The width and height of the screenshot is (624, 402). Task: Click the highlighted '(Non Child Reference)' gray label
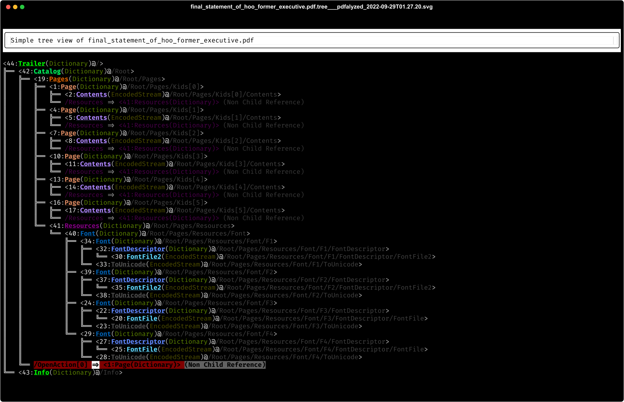pyautogui.click(x=225, y=365)
